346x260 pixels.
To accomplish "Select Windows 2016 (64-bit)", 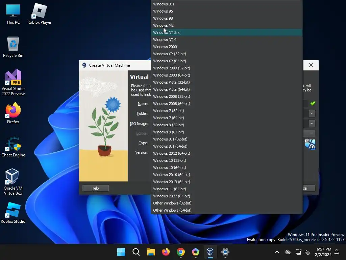I will 227,175.
